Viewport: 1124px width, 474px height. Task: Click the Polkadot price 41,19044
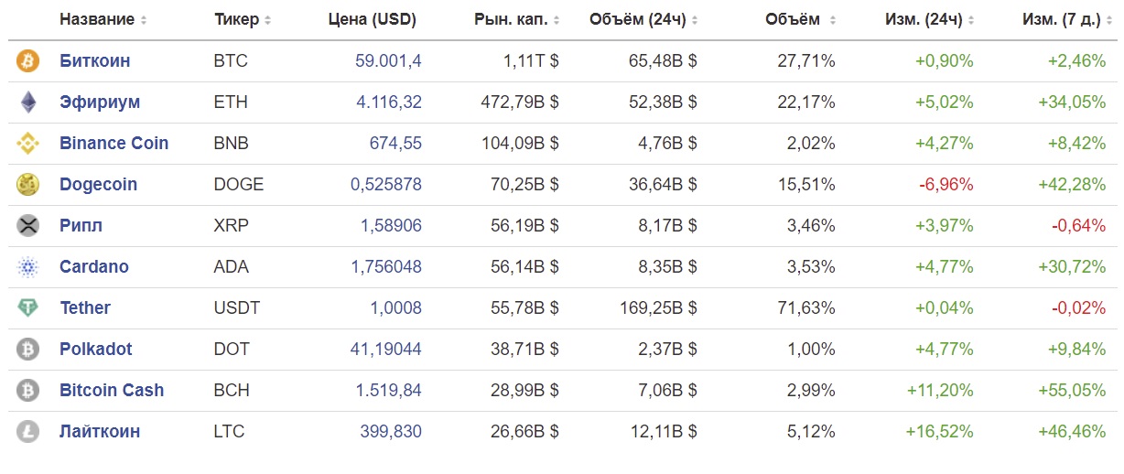386,350
